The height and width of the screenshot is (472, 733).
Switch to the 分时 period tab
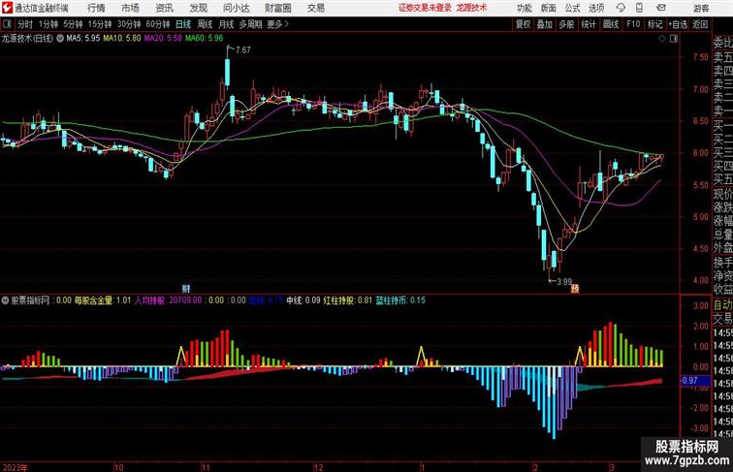pos(25,24)
